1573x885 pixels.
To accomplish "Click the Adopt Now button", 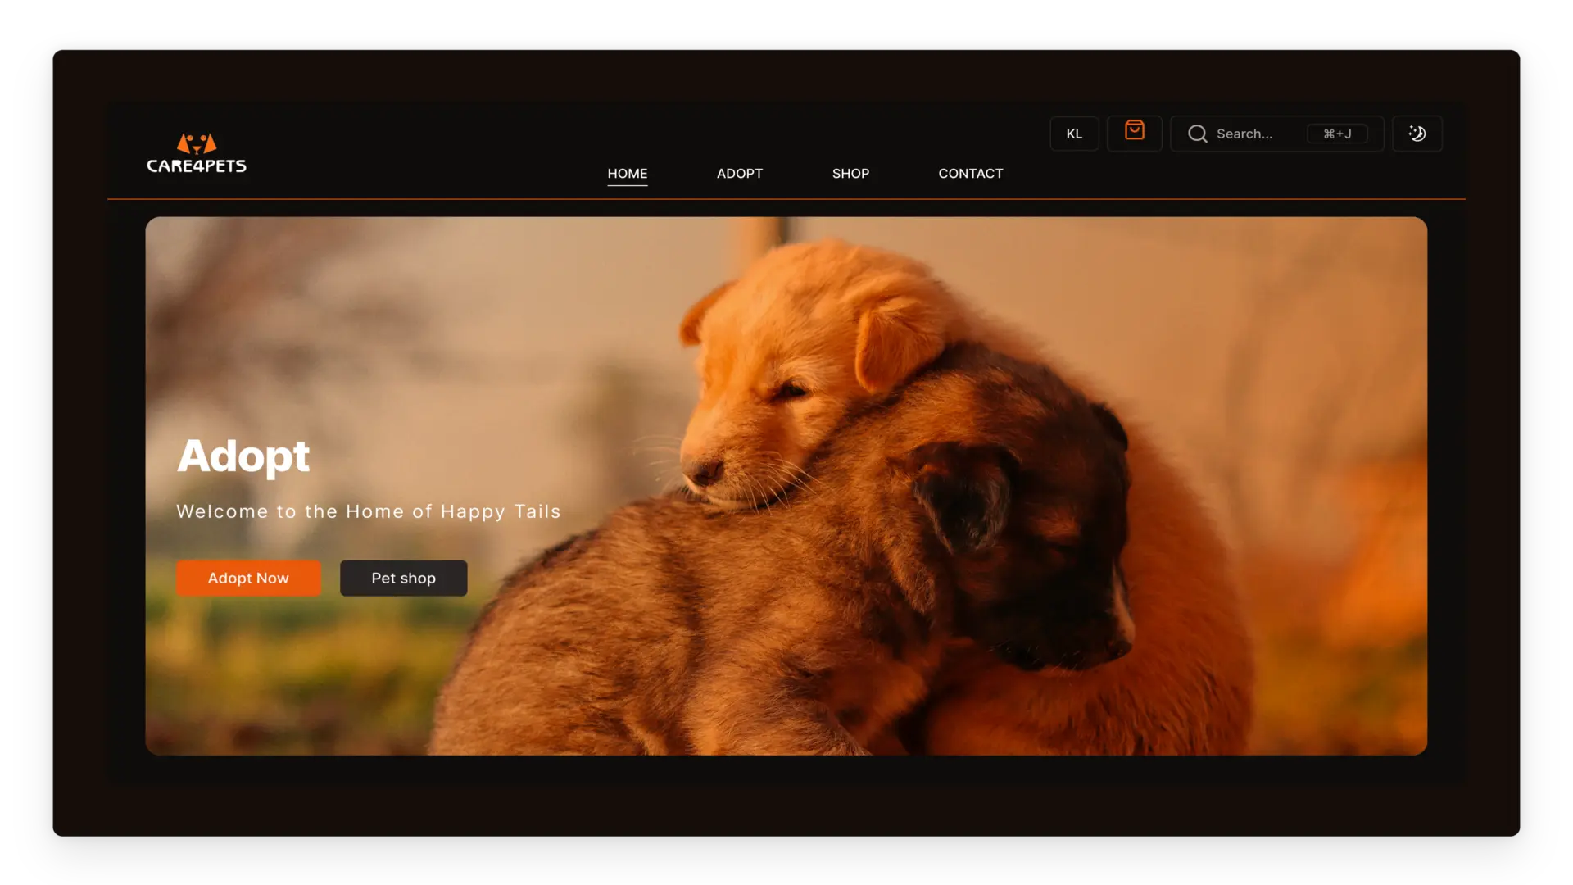I will pos(248,578).
